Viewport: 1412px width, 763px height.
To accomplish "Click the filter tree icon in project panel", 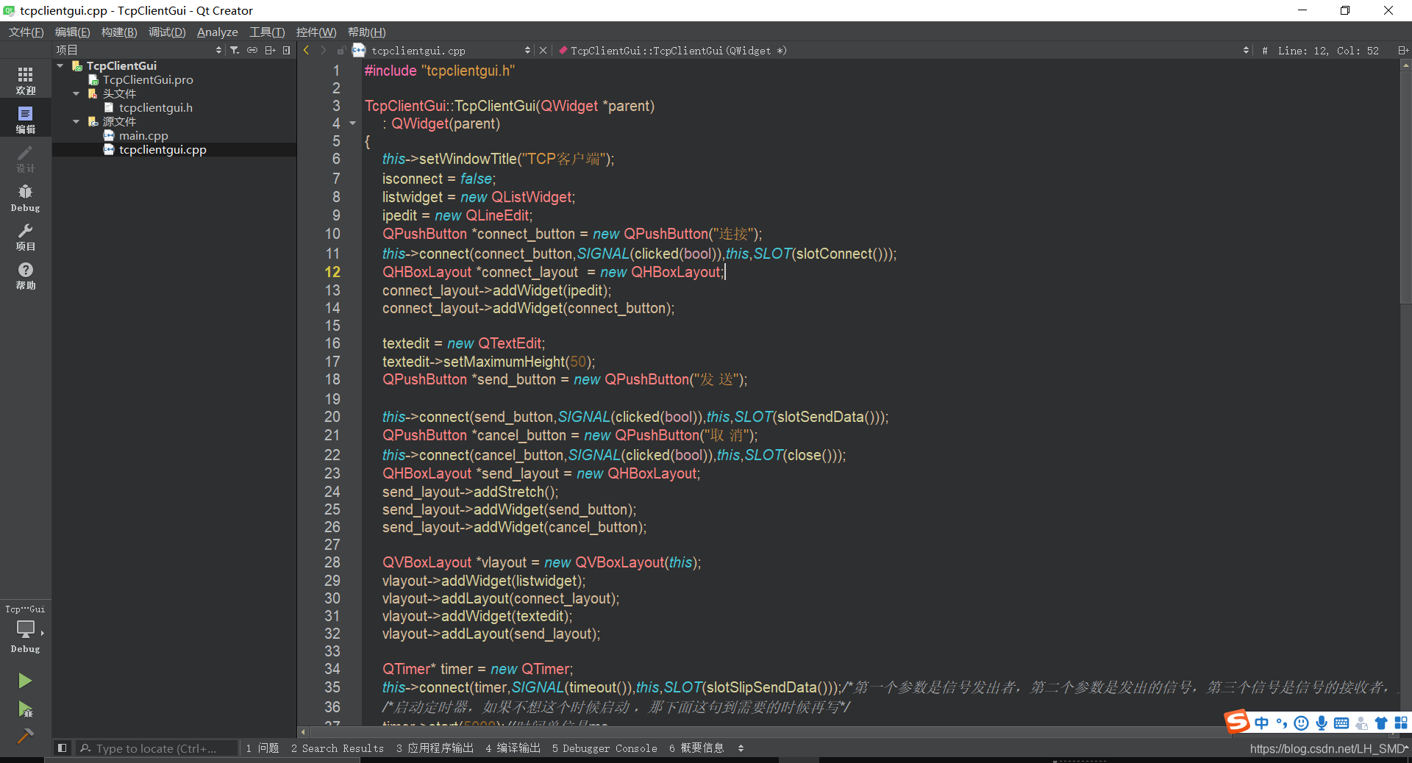I will click(x=235, y=50).
